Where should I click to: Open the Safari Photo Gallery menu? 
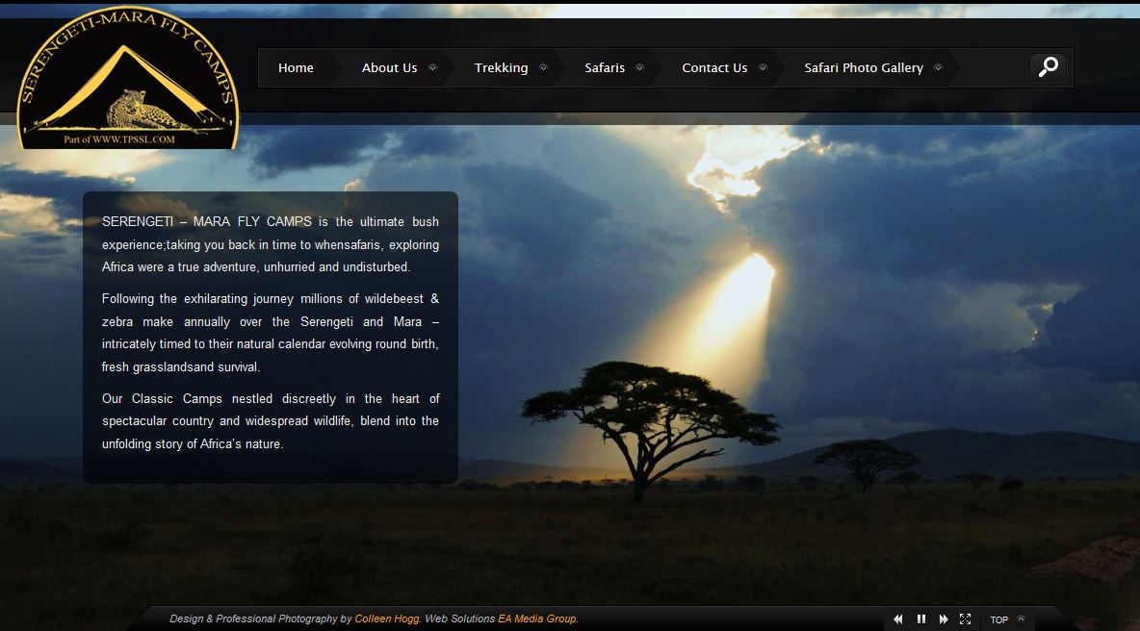(864, 67)
